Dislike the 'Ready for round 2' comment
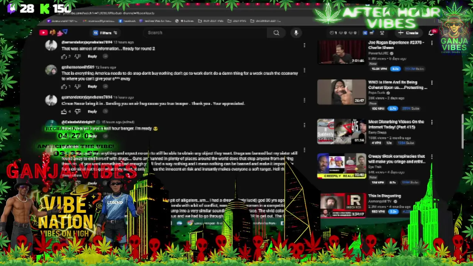Viewport: 473px width, 266px height. tap(77, 57)
